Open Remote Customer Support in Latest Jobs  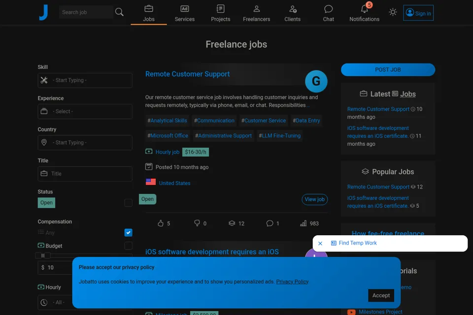[378, 109]
